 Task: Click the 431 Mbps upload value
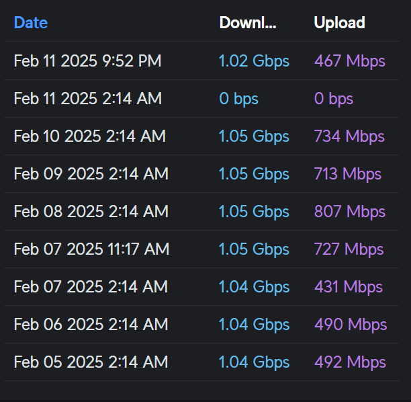pos(349,287)
